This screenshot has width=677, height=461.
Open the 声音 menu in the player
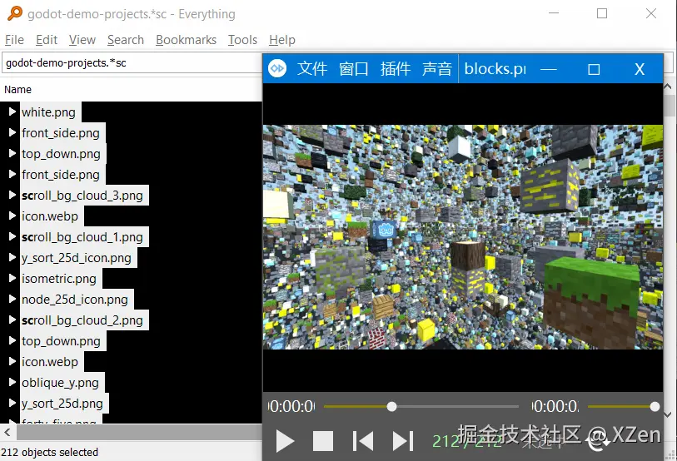[x=437, y=68]
